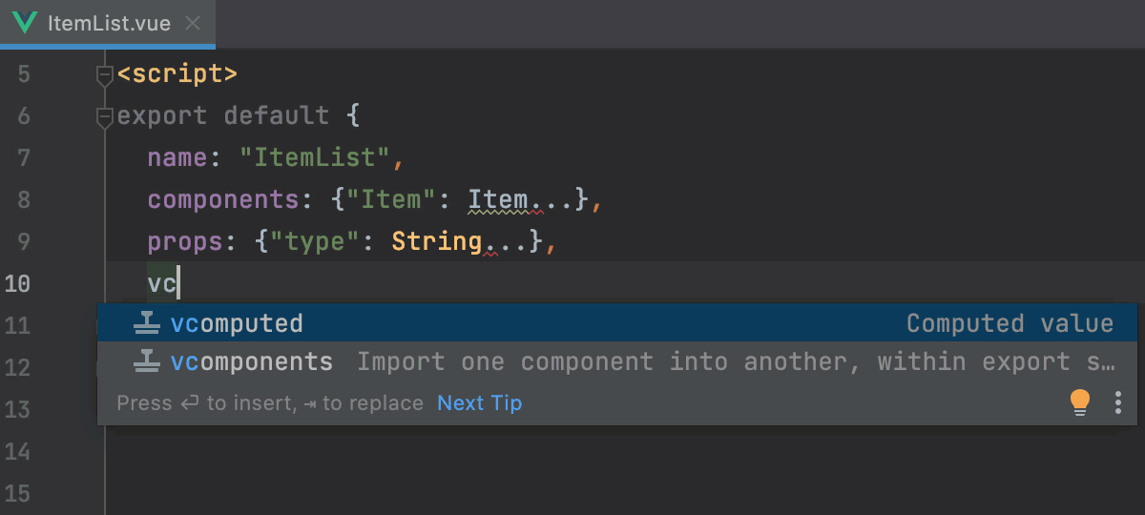Select the vcomputed live template suggestion
1145x515 pixels.
(237, 323)
